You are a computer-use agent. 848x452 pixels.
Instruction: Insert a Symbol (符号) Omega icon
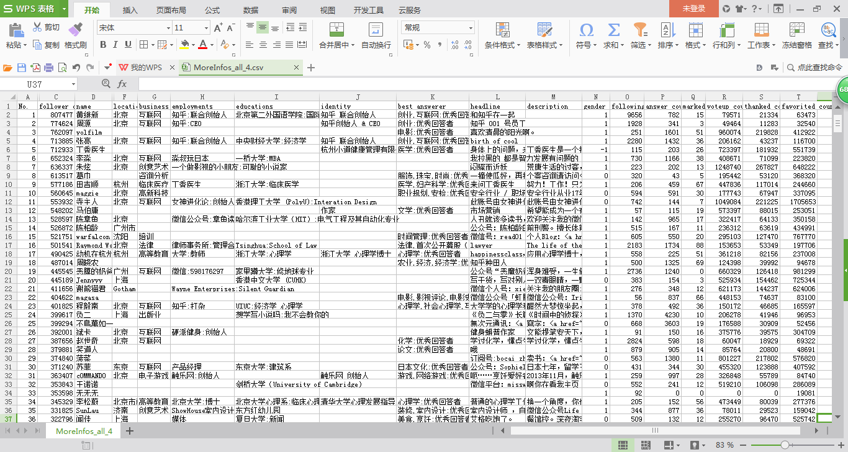pos(586,29)
